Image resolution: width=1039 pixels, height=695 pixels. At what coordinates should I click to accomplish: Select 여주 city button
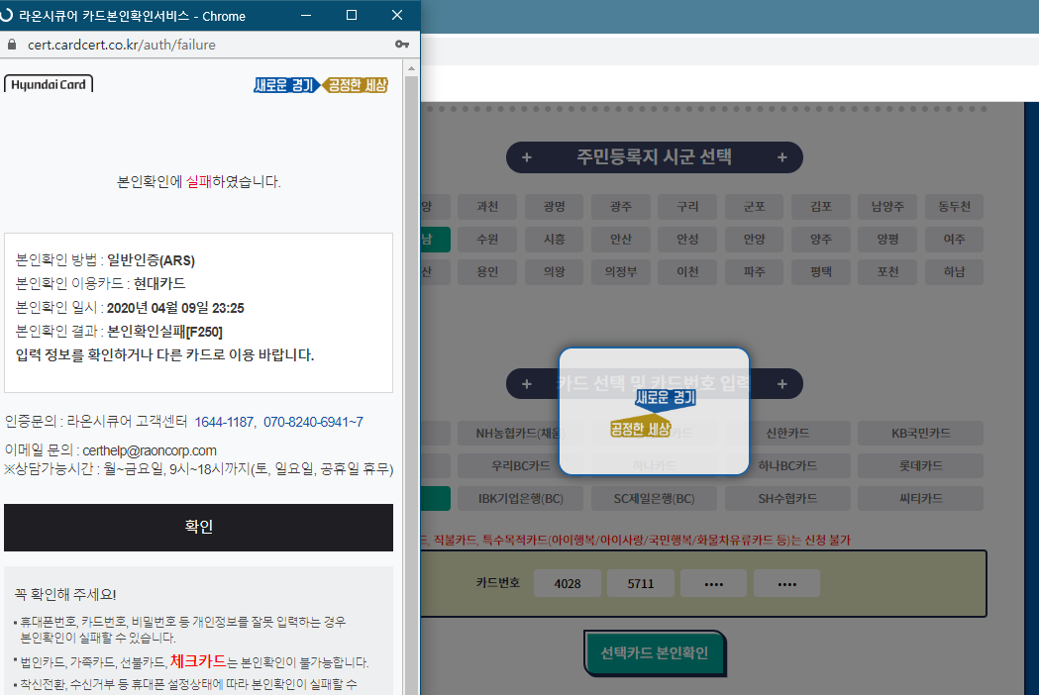[x=954, y=240]
